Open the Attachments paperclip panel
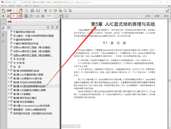The width and height of the screenshot is (171, 129). coord(3,35)
